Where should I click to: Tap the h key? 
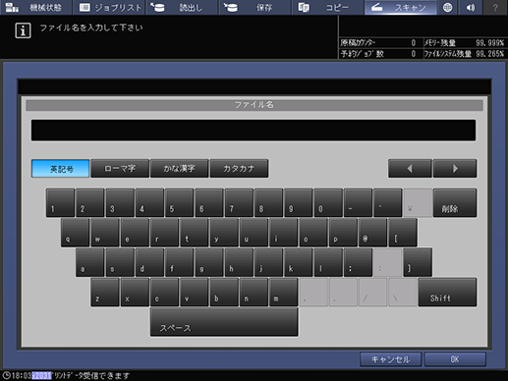(x=239, y=262)
